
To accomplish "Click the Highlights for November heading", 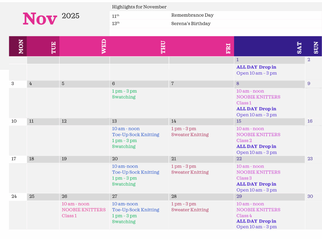I will click(139, 7).
